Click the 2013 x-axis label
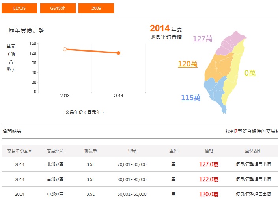 [x=65, y=96]
